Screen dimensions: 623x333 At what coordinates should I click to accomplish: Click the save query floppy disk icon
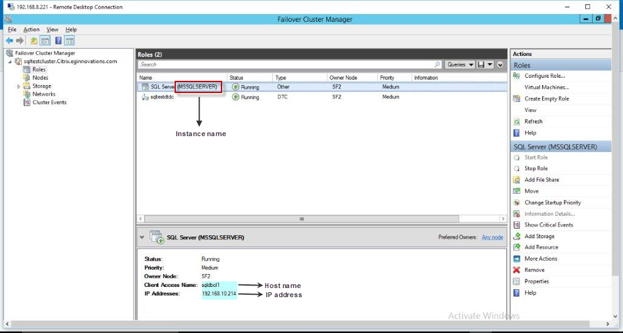click(481, 64)
